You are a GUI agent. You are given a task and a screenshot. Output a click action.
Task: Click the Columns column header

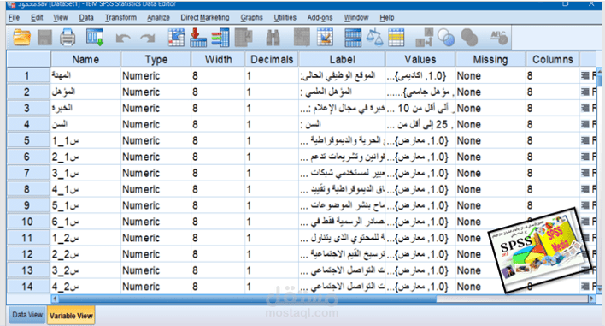553,60
